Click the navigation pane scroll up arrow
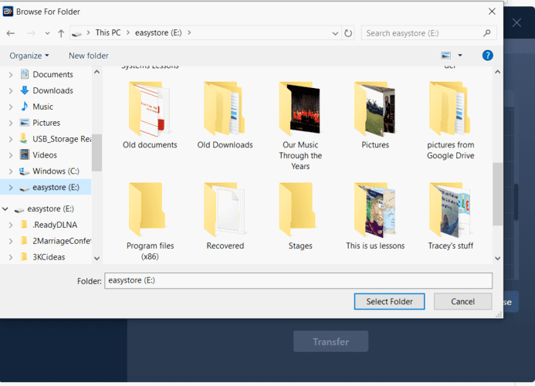 coord(97,72)
